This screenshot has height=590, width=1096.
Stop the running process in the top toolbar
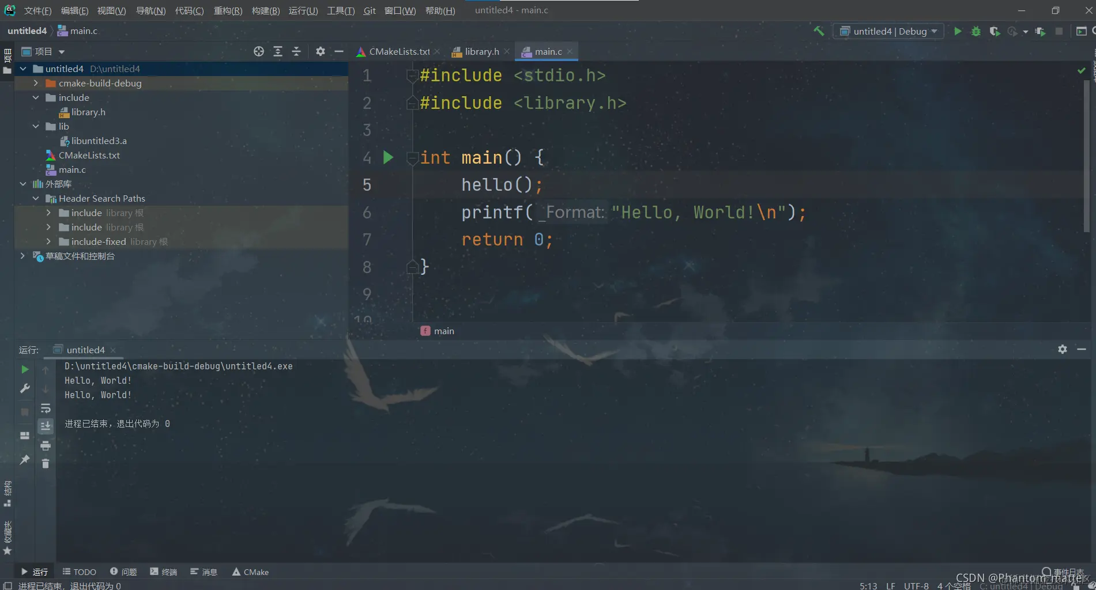(1059, 31)
